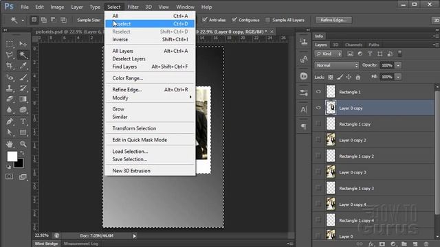Select the Horizontal Type tool
The width and height of the screenshot is (440, 247).
[x=23, y=121]
